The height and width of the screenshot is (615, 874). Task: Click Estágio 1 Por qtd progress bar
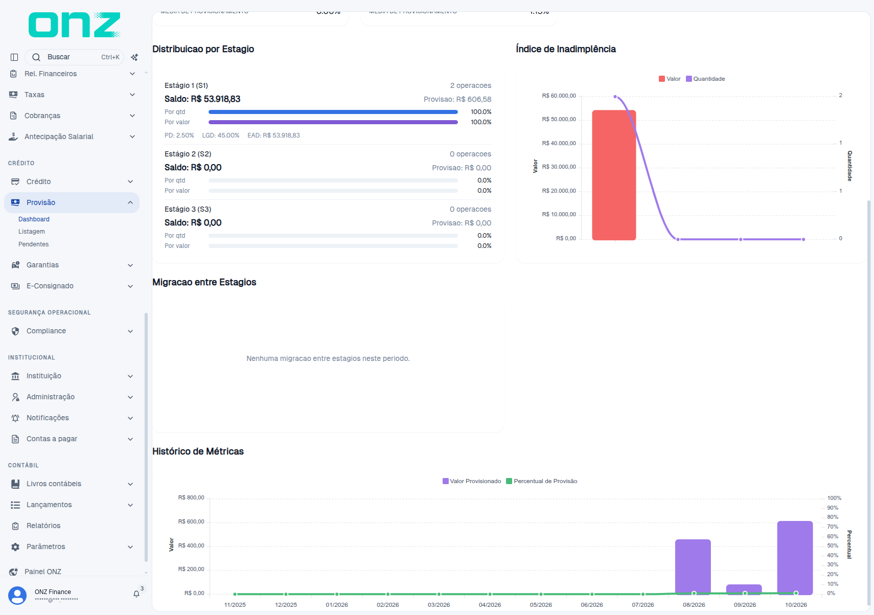coord(333,112)
